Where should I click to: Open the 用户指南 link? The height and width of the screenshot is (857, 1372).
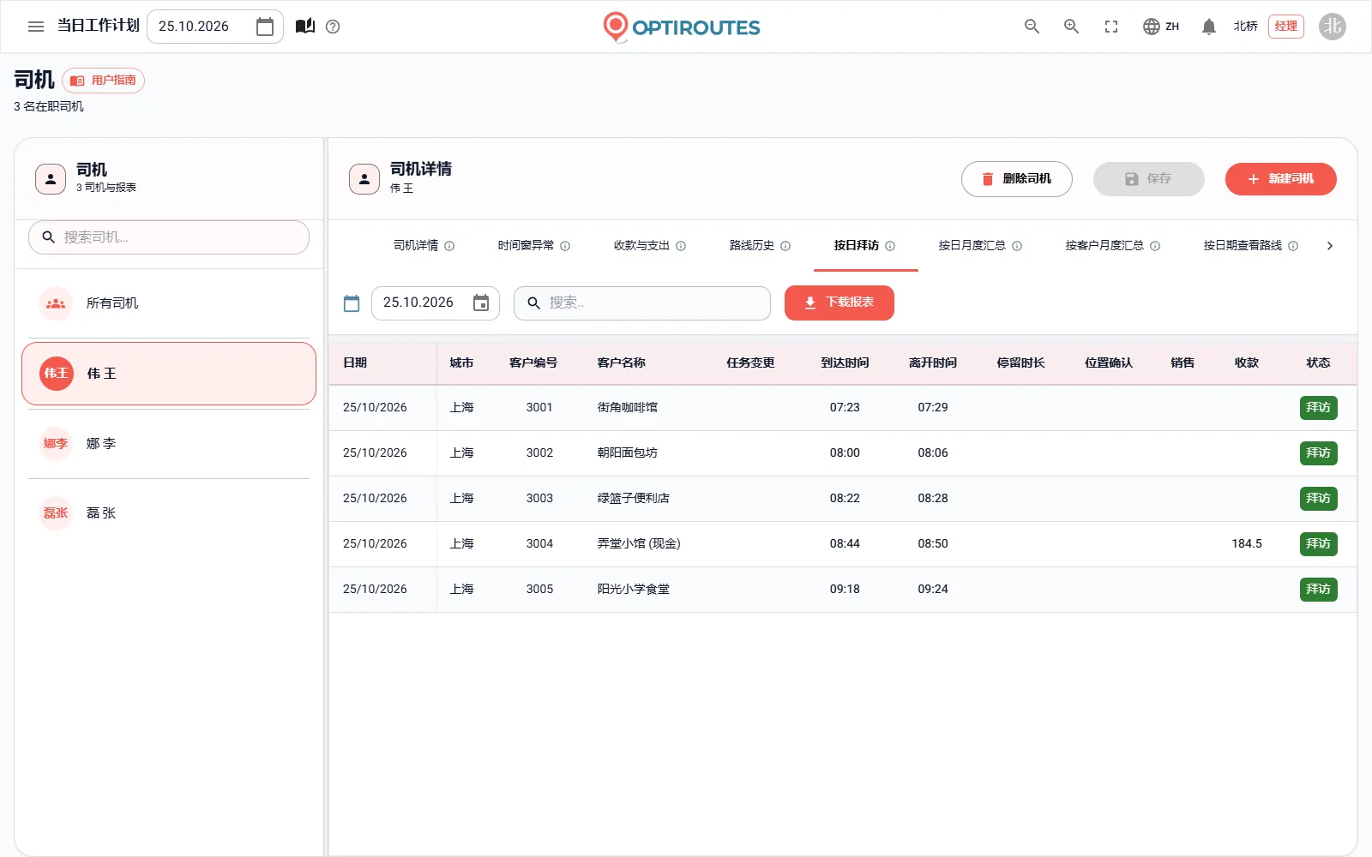point(103,81)
